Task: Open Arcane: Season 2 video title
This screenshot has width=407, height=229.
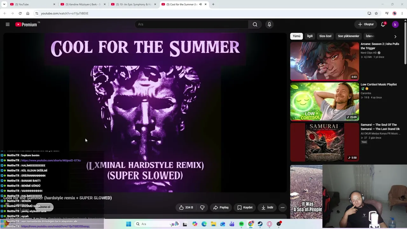Action: 380,46
